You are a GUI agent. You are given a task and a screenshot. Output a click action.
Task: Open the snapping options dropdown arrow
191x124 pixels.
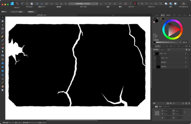point(138,4)
